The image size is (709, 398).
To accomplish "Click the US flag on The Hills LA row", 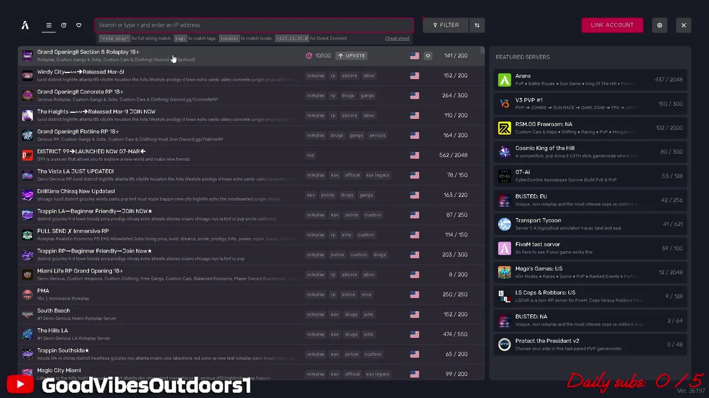I will 414,334.
